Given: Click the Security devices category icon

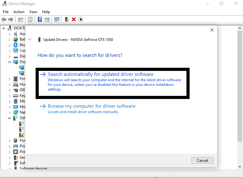Looking at the screenshot, I should [16, 157].
